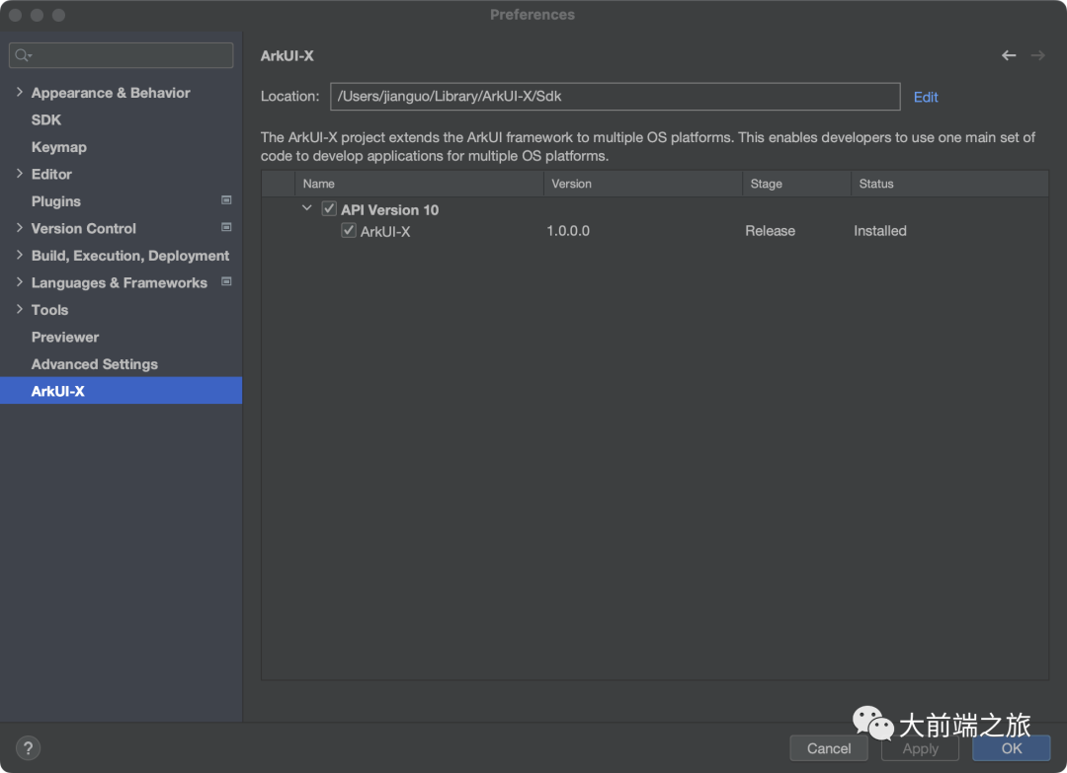This screenshot has width=1067, height=773.
Task: Click the Version column header
Action: point(643,184)
